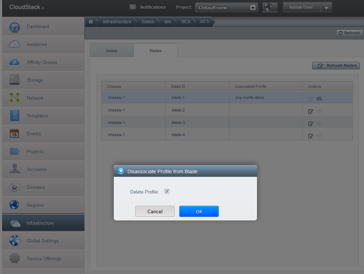This screenshot has height=274, width=364.
Task: Click associate profile icon for blade-2
Action: [310, 111]
